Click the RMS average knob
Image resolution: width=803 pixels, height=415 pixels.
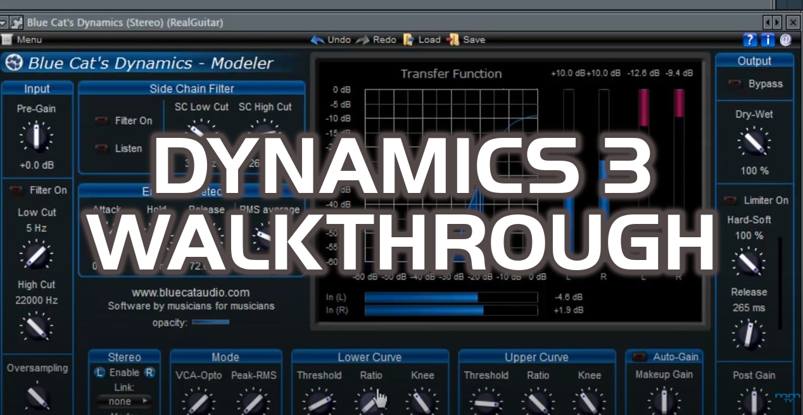[262, 235]
